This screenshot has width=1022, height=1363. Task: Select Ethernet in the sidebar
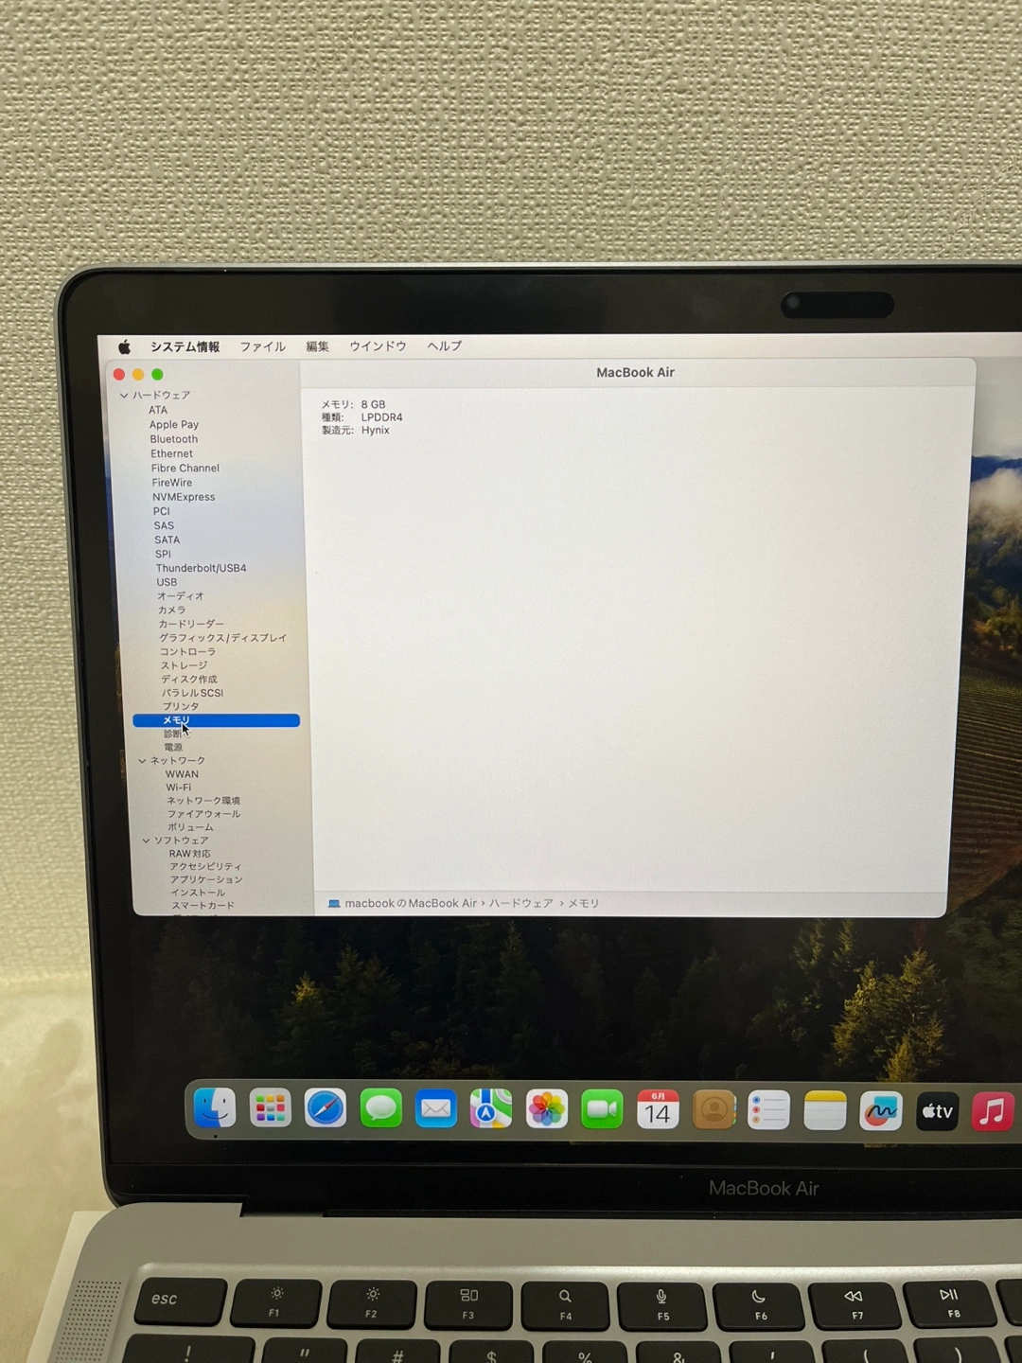pos(171,453)
